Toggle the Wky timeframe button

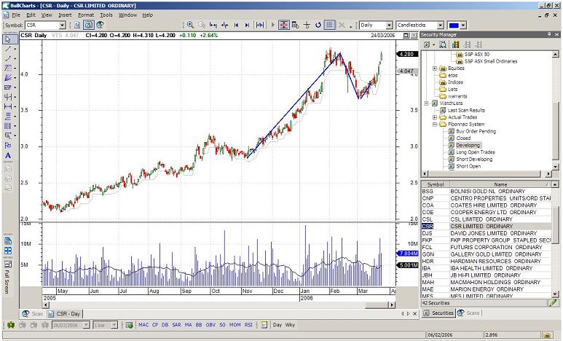coord(290,325)
